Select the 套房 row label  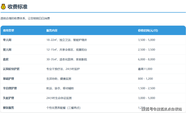[x=6, y=60]
